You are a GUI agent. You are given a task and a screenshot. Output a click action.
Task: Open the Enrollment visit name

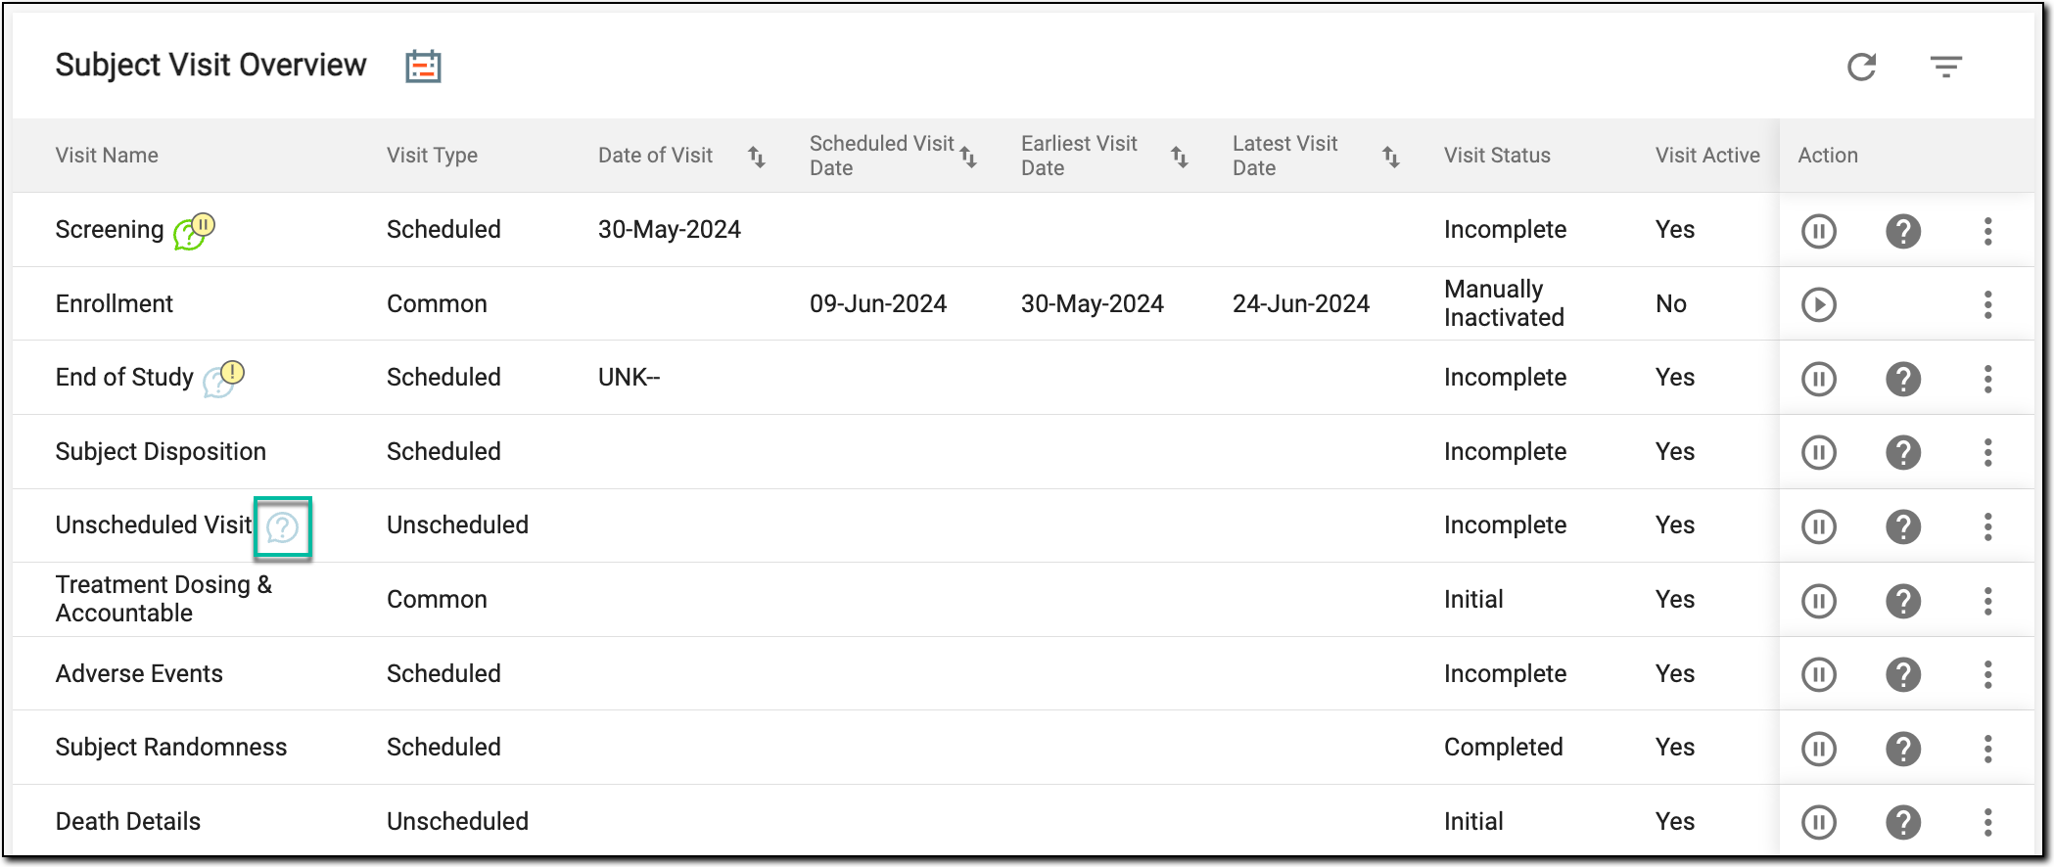[x=114, y=304]
